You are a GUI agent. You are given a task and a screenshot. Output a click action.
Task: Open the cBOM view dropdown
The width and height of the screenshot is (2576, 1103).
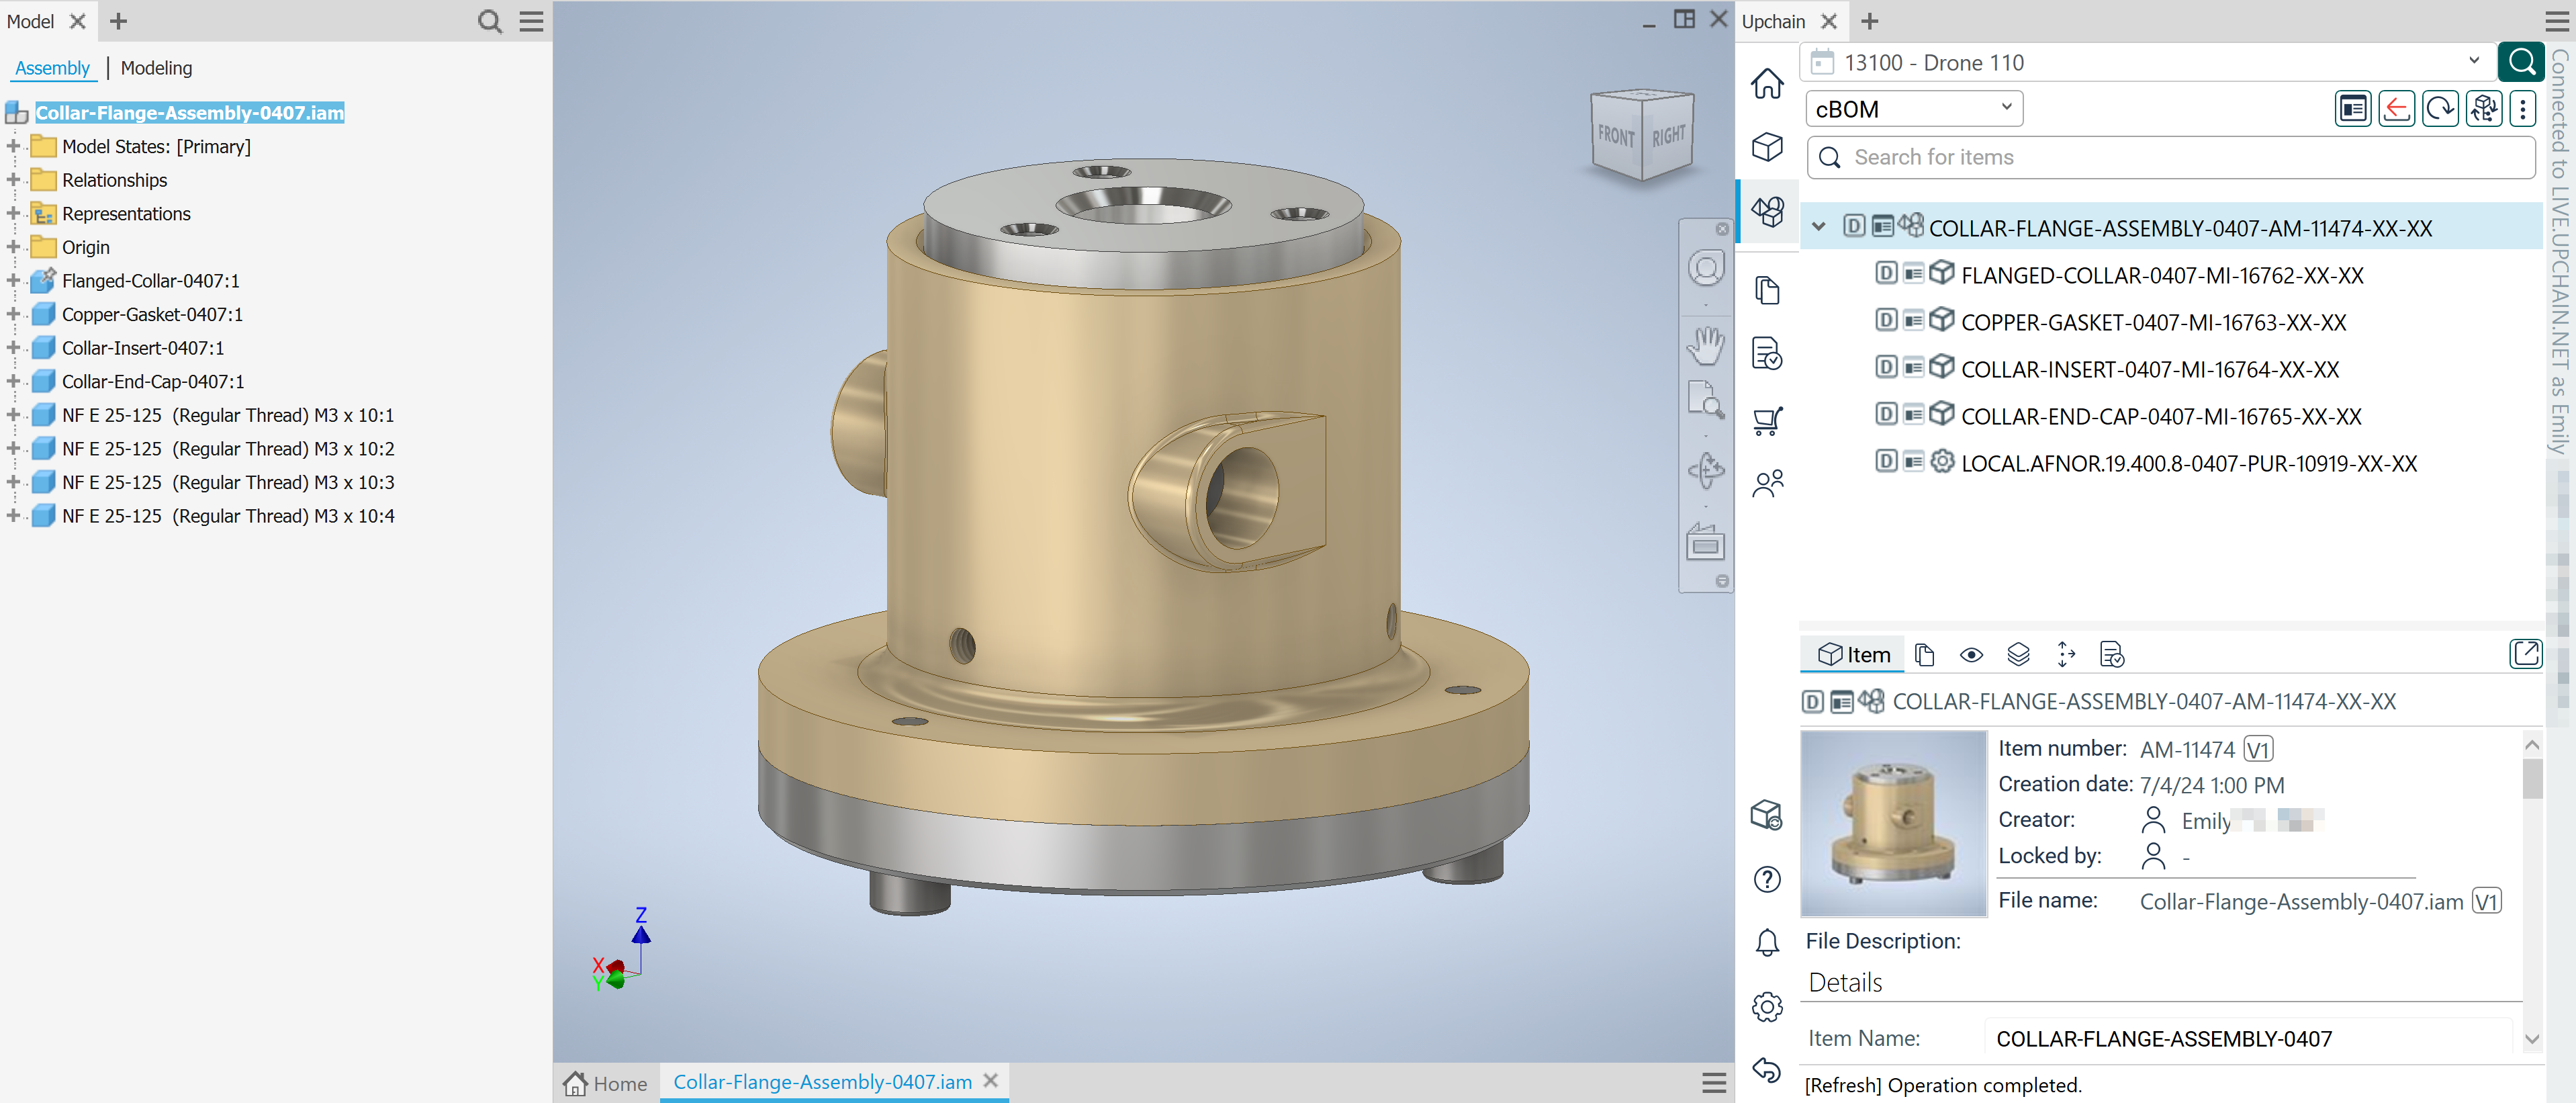[x=1913, y=108]
